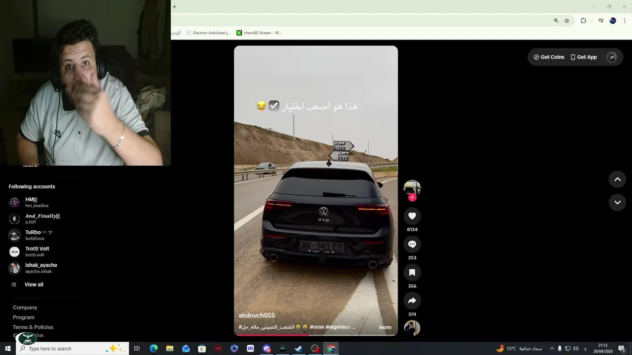The image size is (632, 355).
Task: Follow the creator with the red plus badge
Action: pos(412,197)
